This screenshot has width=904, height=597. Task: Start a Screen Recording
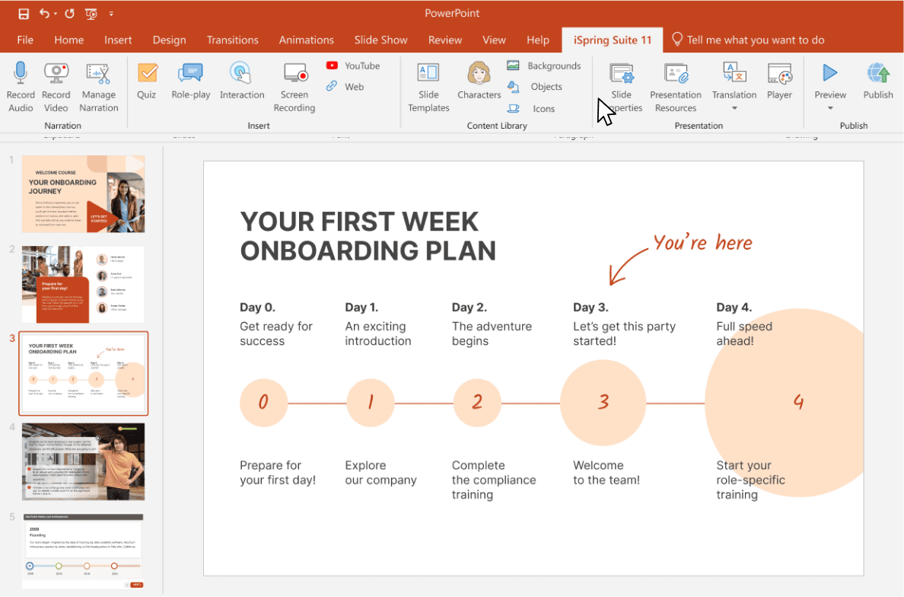pos(294,74)
